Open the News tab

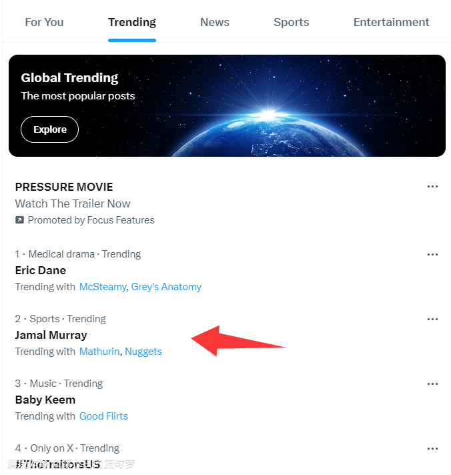point(215,22)
